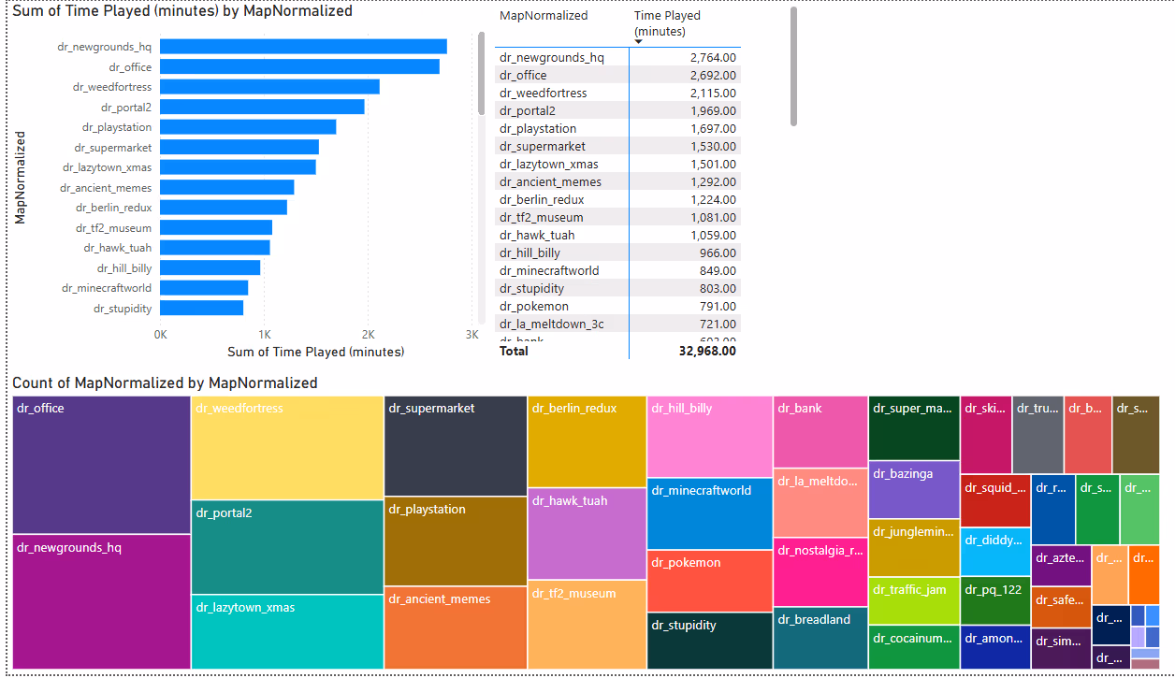Click the dark green dr_super_ma... treemap tile
Image resolution: width=1175 pixels, height=678 pixels.
[x=914, y=428]
